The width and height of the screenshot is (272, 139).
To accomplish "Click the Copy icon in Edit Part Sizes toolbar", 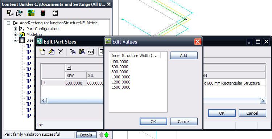I will click(x=73, y=52).
